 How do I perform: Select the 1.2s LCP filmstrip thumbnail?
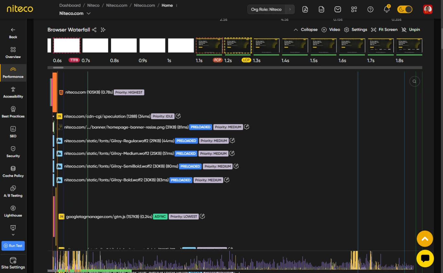(238, 45)
